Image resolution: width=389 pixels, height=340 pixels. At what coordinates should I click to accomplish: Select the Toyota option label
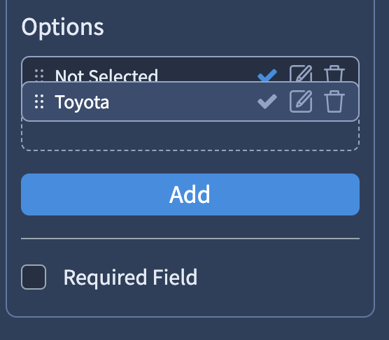(82, 102)
